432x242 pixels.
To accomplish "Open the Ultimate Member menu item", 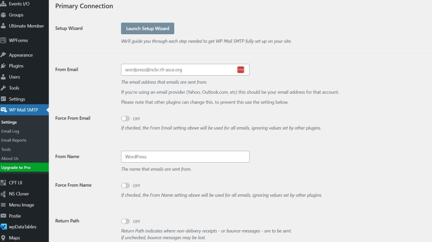I will pos(26,26).
